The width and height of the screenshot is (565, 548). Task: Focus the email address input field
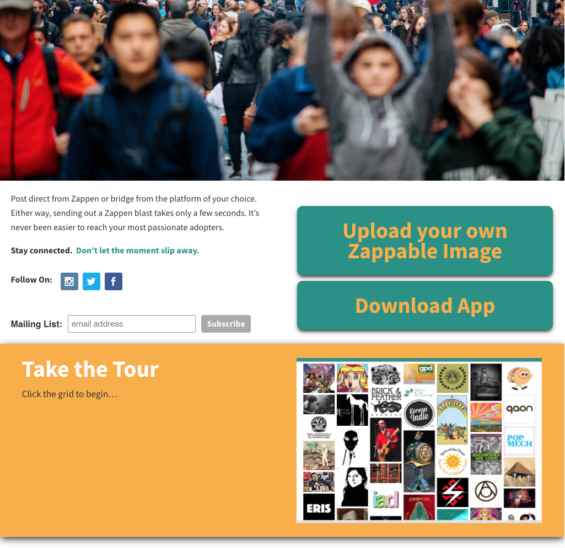click(132, 324)
